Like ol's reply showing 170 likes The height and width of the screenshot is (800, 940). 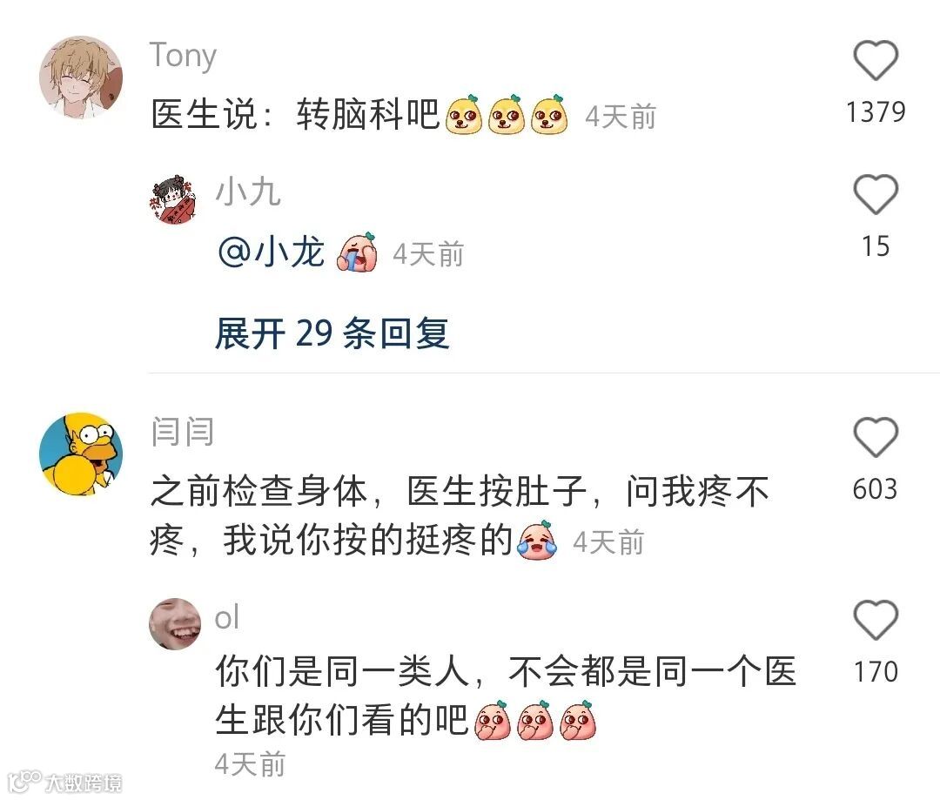point(876,620)
